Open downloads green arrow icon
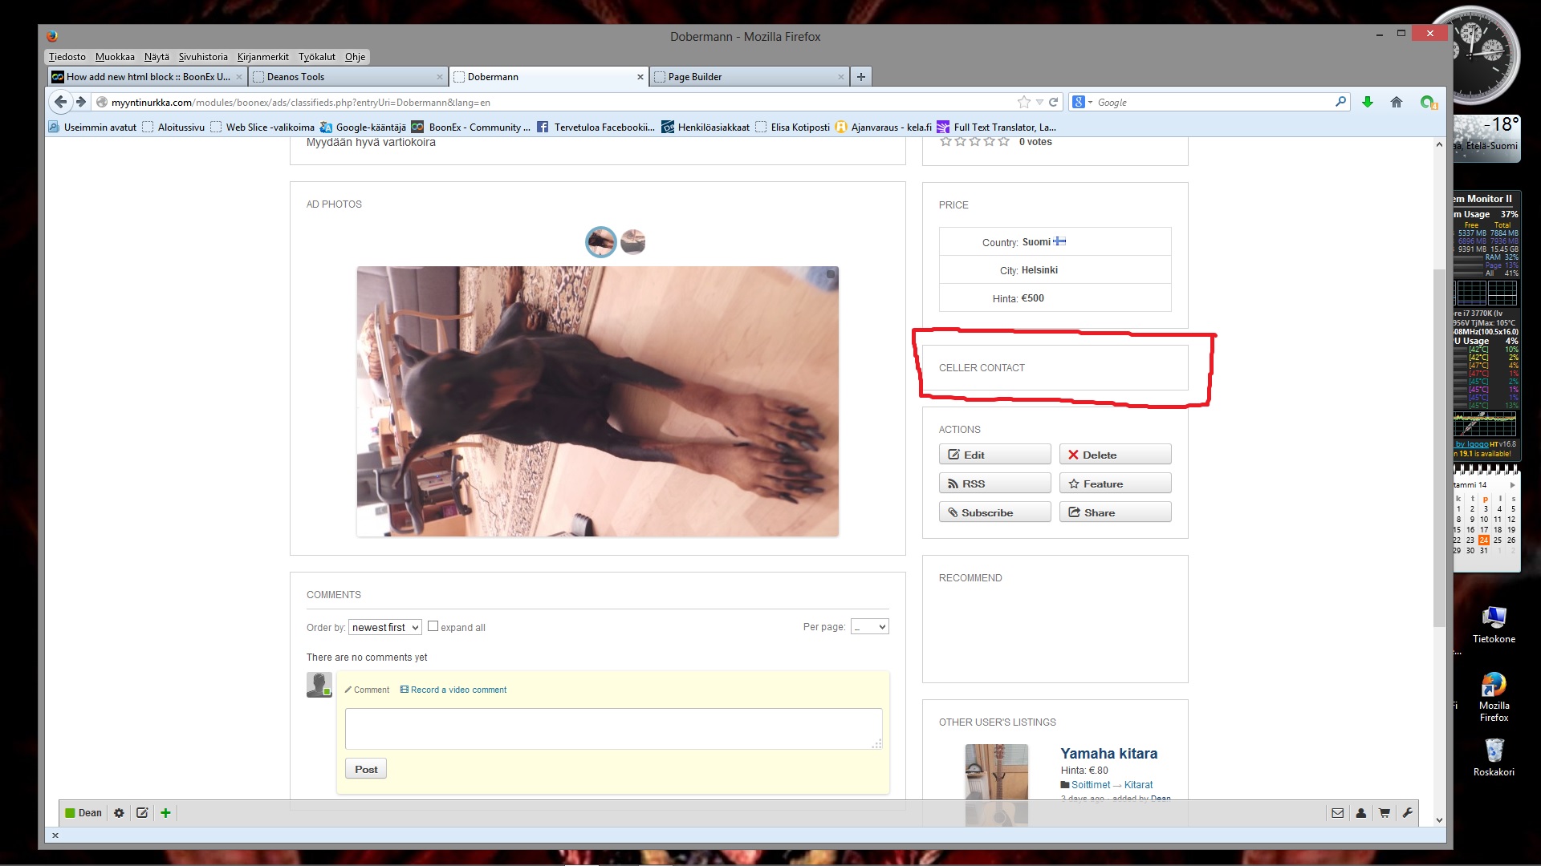Image resolution: width=1541 pixels, height=866 pixels. point(1368,102)
